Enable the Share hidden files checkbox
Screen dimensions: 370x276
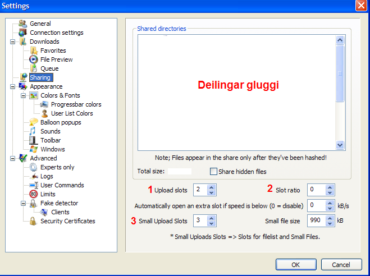click(x=213, y=172)
